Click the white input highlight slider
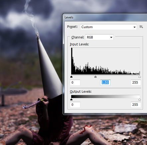This screenshot has height=145, width=147. point(140,77)
